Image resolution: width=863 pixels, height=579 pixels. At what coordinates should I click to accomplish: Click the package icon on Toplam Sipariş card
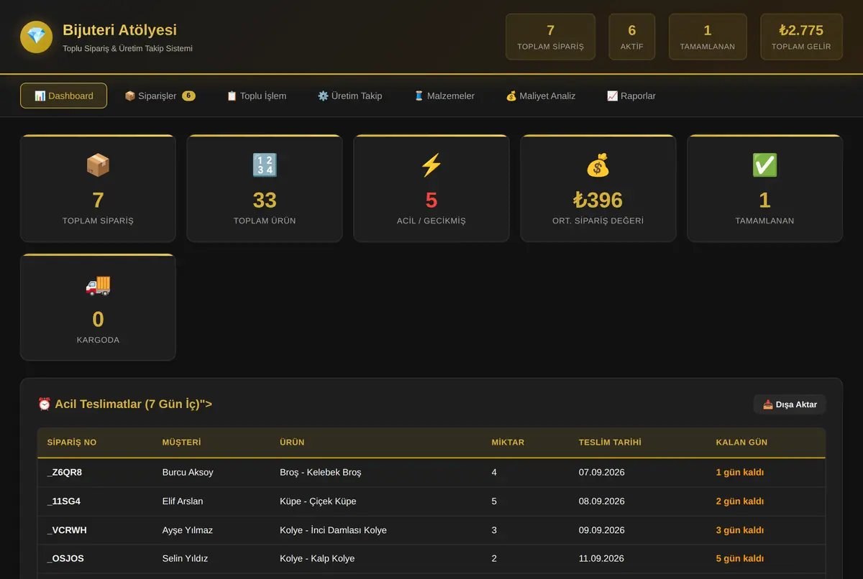[98, 165]
